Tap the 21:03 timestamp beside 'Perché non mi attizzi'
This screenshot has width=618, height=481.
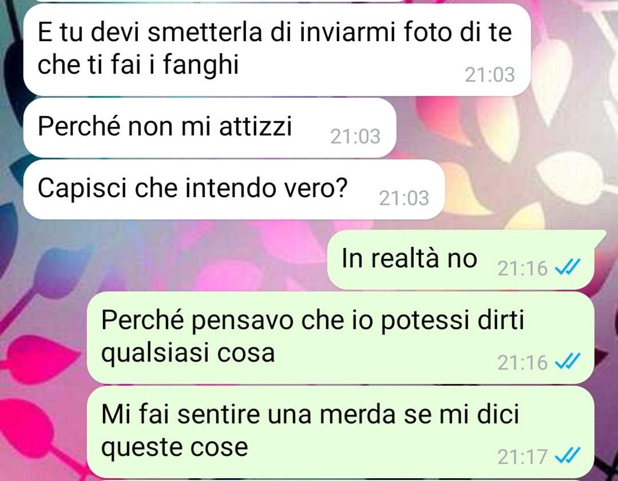(355, 137)
